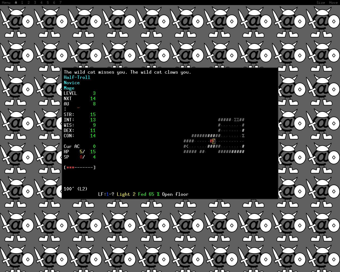Viewport: 340px width, 272px height.
Task: Click the HP 5/15 status line
Action: click(x=80, y=152)
